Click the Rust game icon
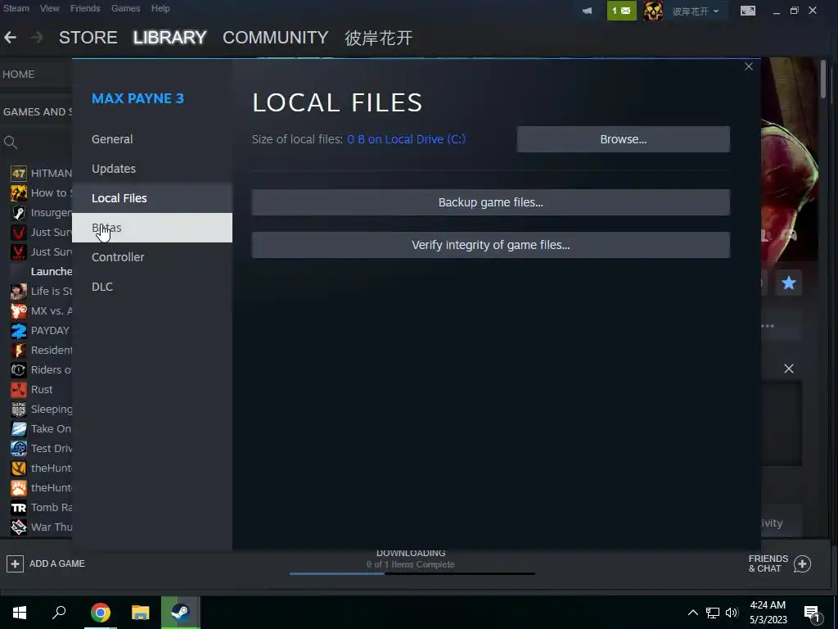The width and height of the screenshot is (838, 629). (19, 389)
